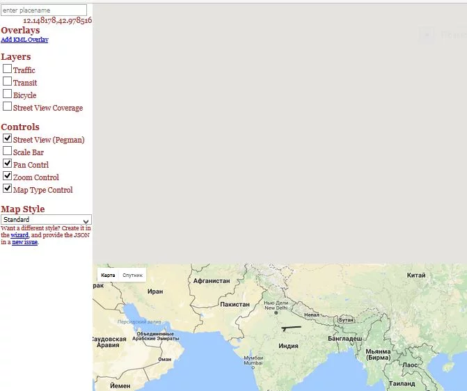The image size is (467, 391).
Task: Enable the Traffic layer checkbox
Action: coord(7,69)
